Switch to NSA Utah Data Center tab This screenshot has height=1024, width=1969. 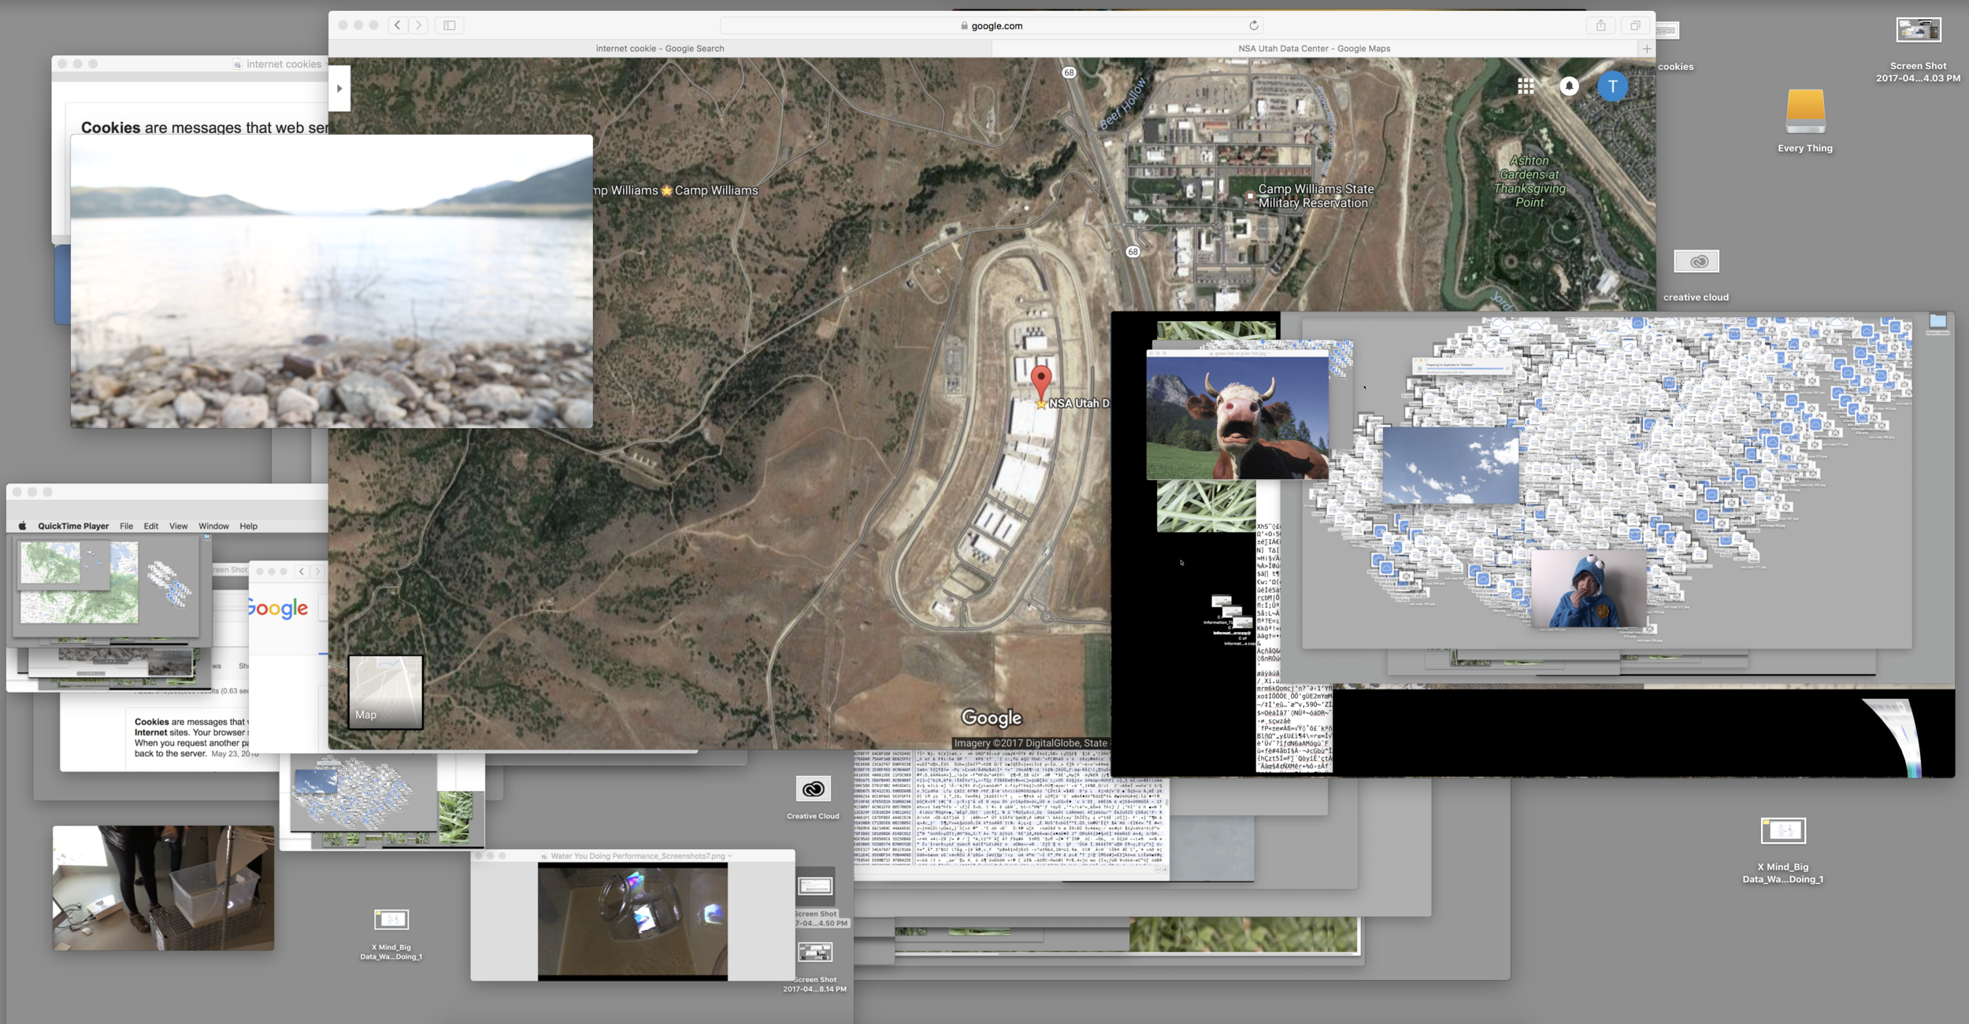click(x=1315, y=49)
